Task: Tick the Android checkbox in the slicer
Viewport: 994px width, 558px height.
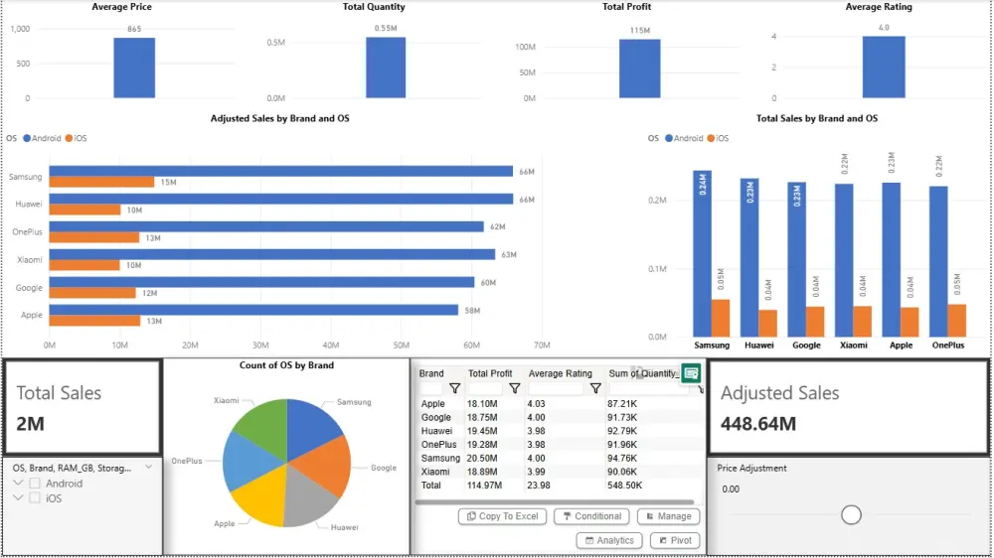Action: [35, 484]
